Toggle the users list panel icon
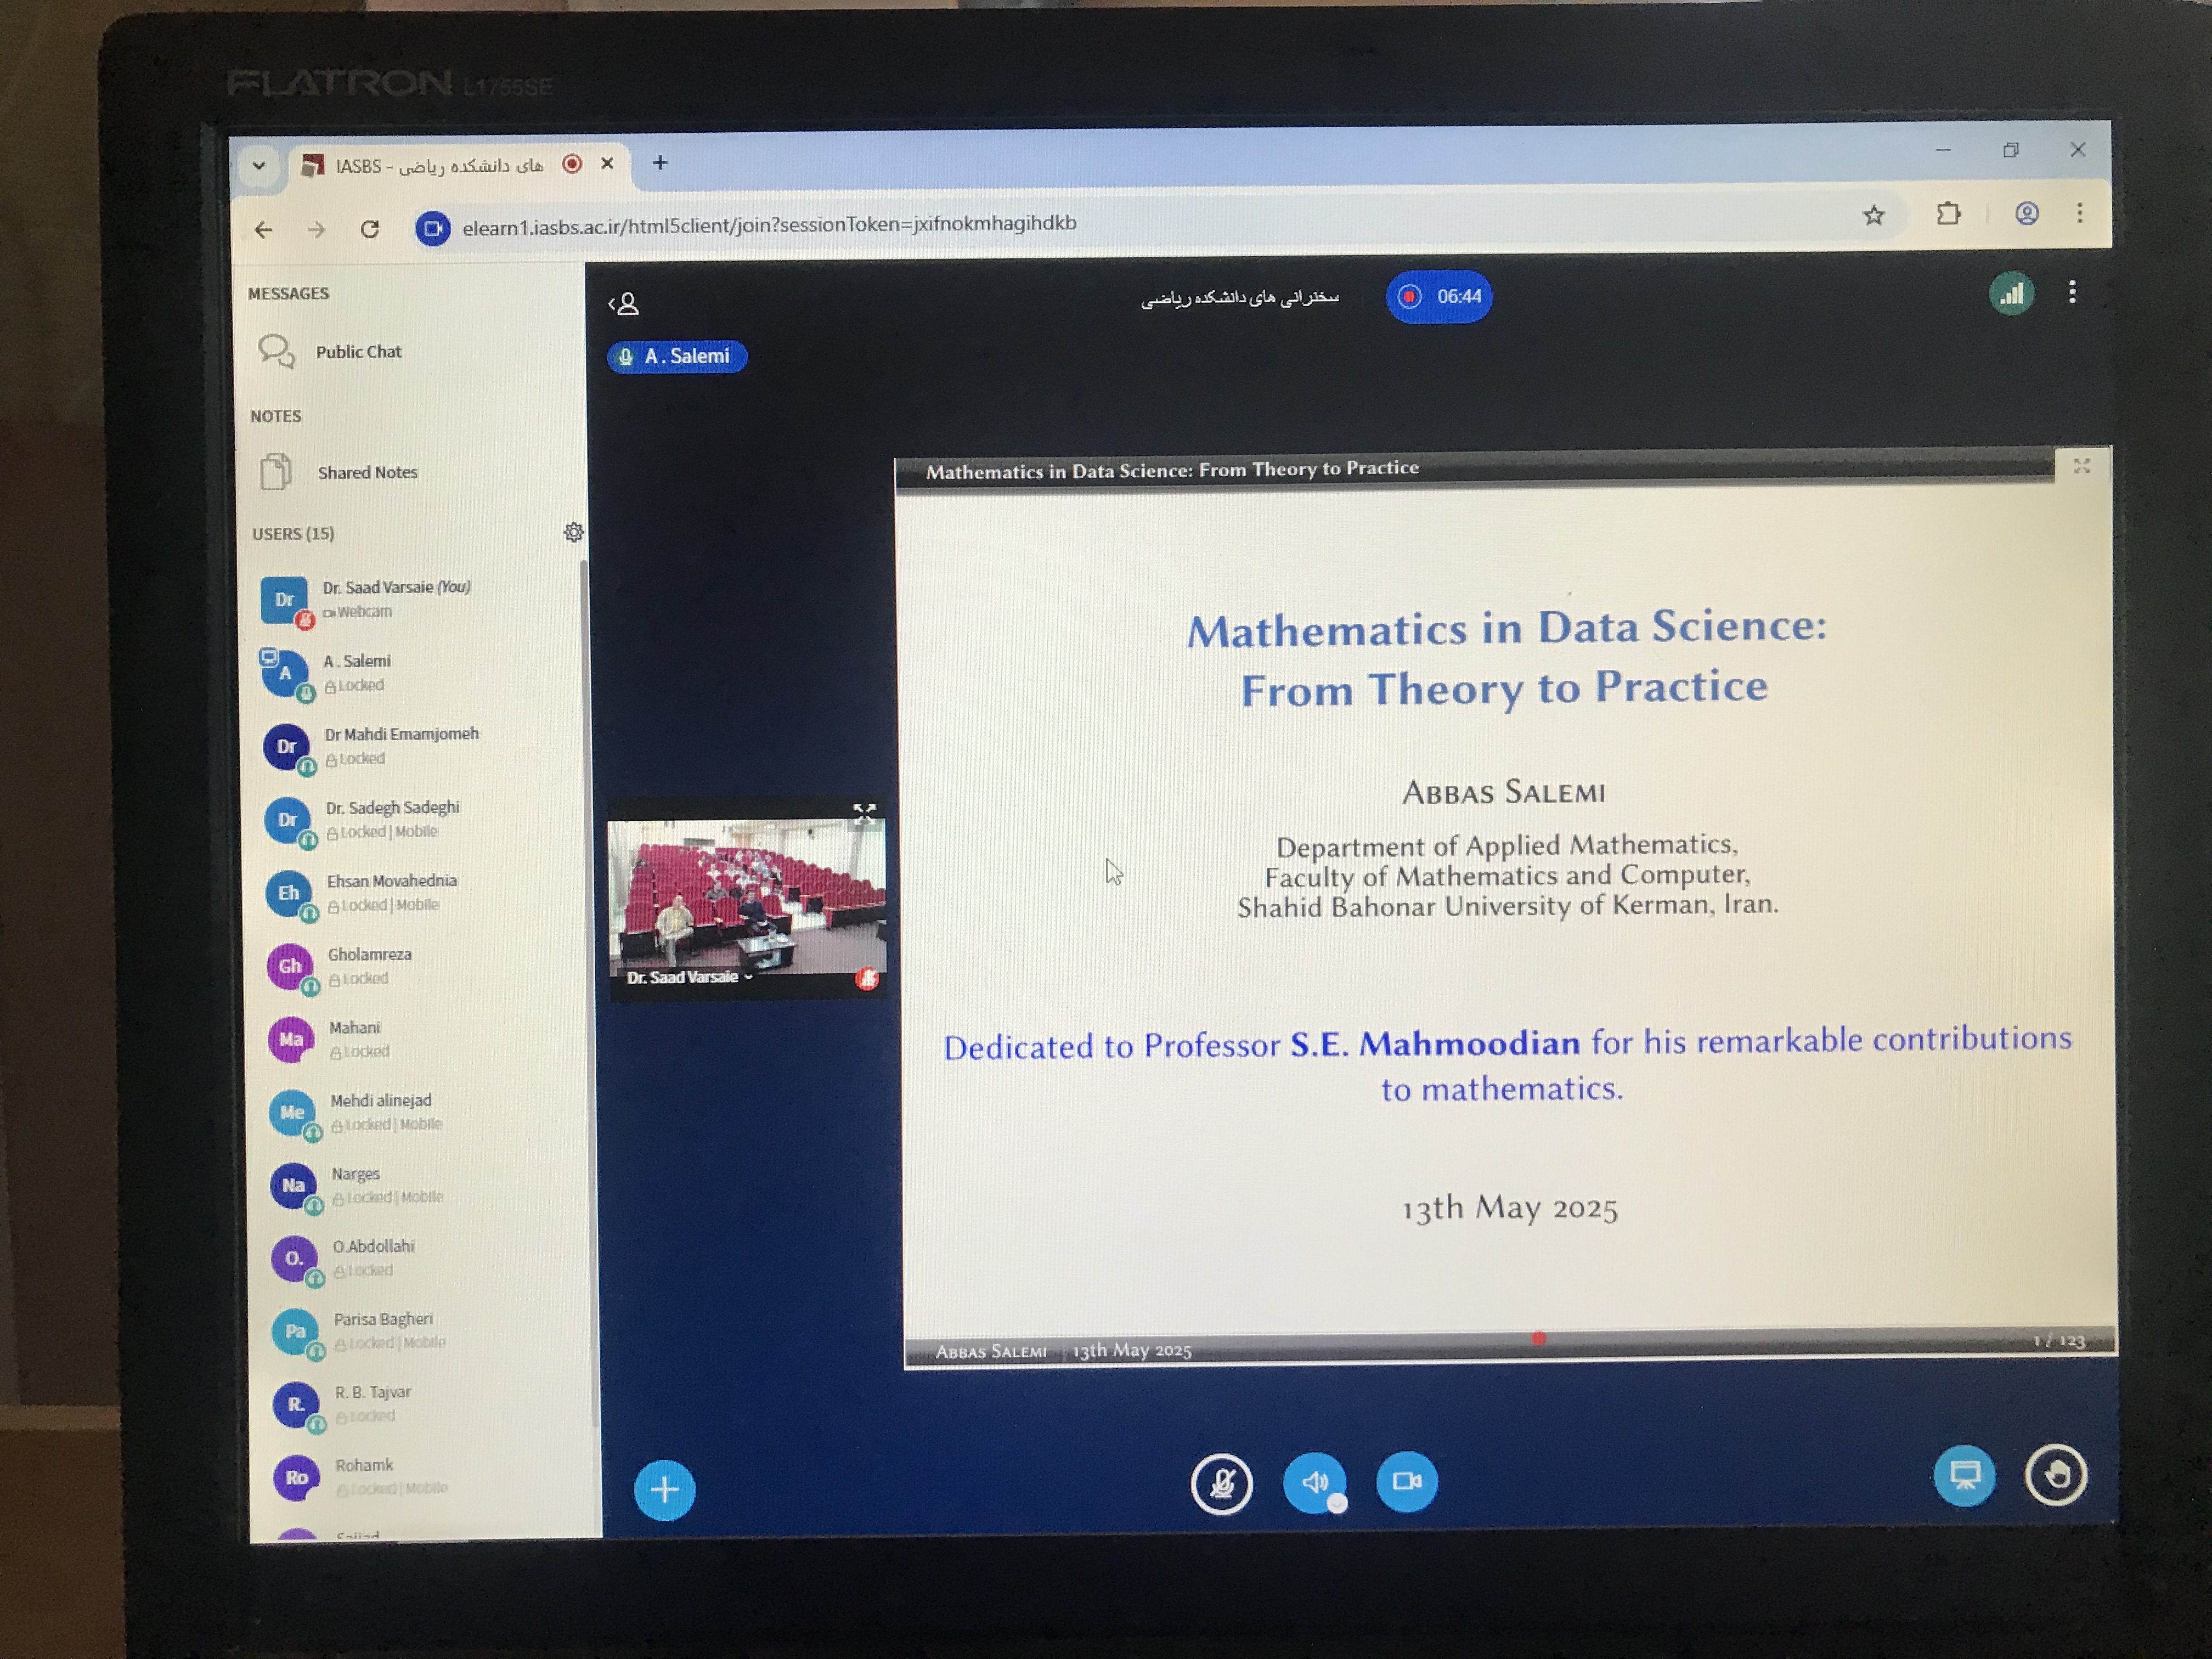This screenshot has width=2212, height=1659. (x=624, y=304)
